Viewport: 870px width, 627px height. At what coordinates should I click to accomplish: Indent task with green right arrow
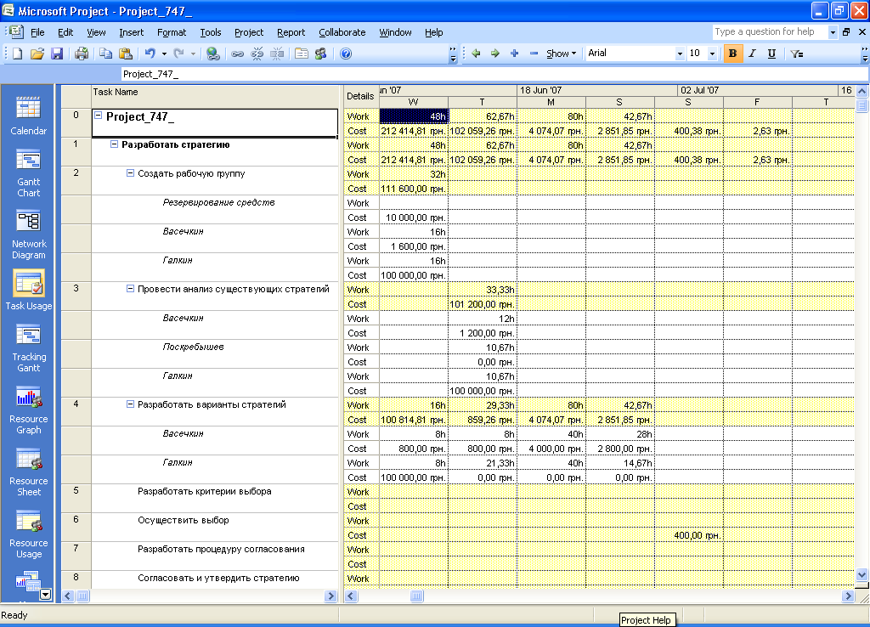pos(495,54)
